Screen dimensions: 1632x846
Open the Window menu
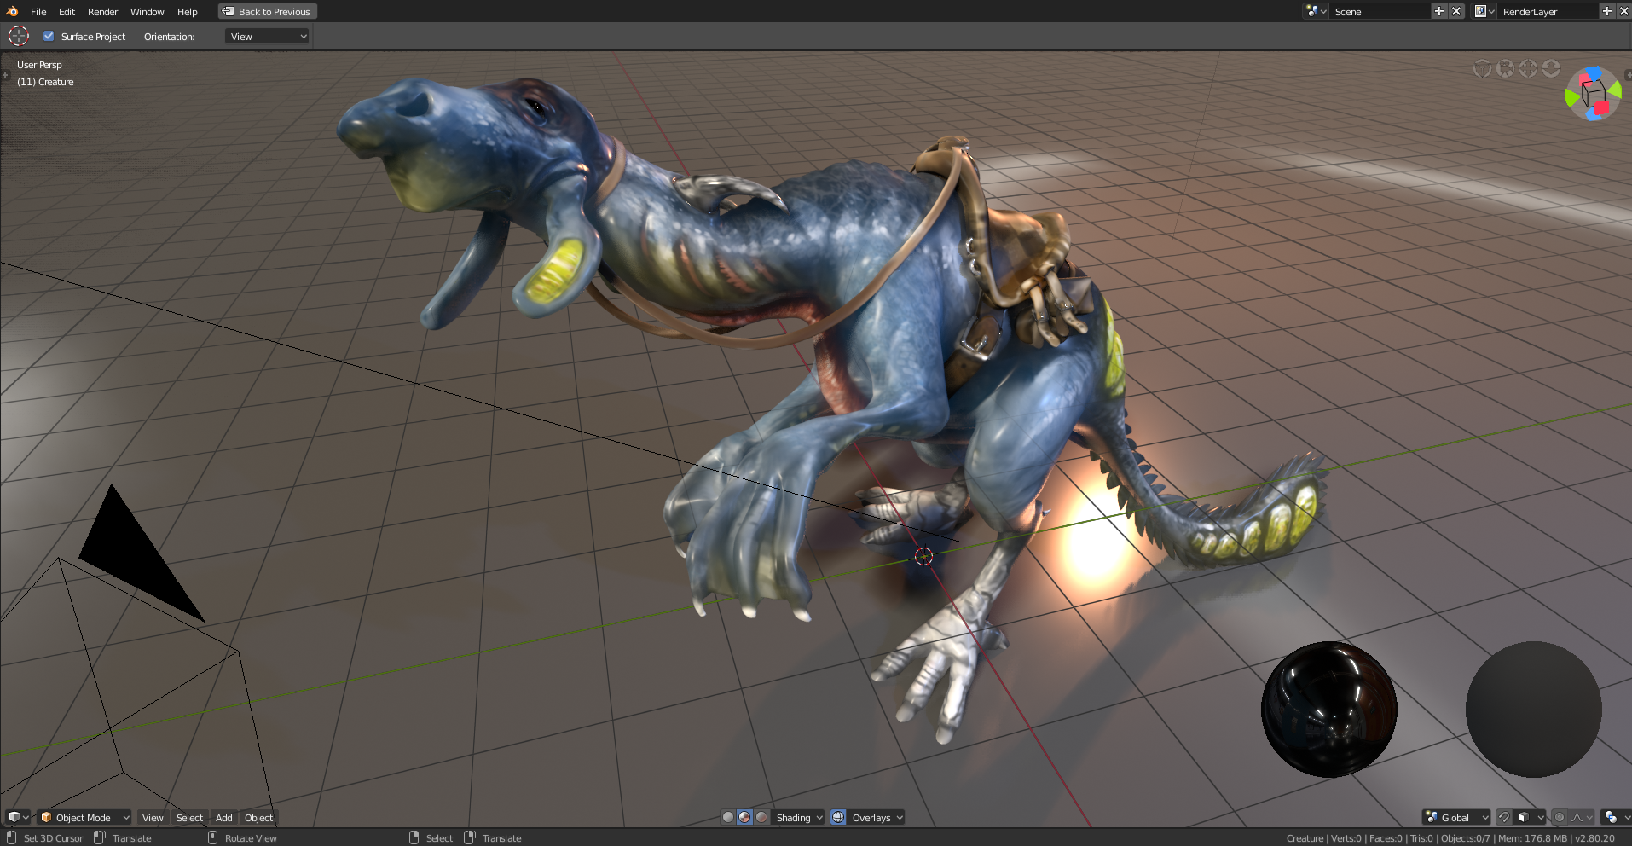pos(147,12)
